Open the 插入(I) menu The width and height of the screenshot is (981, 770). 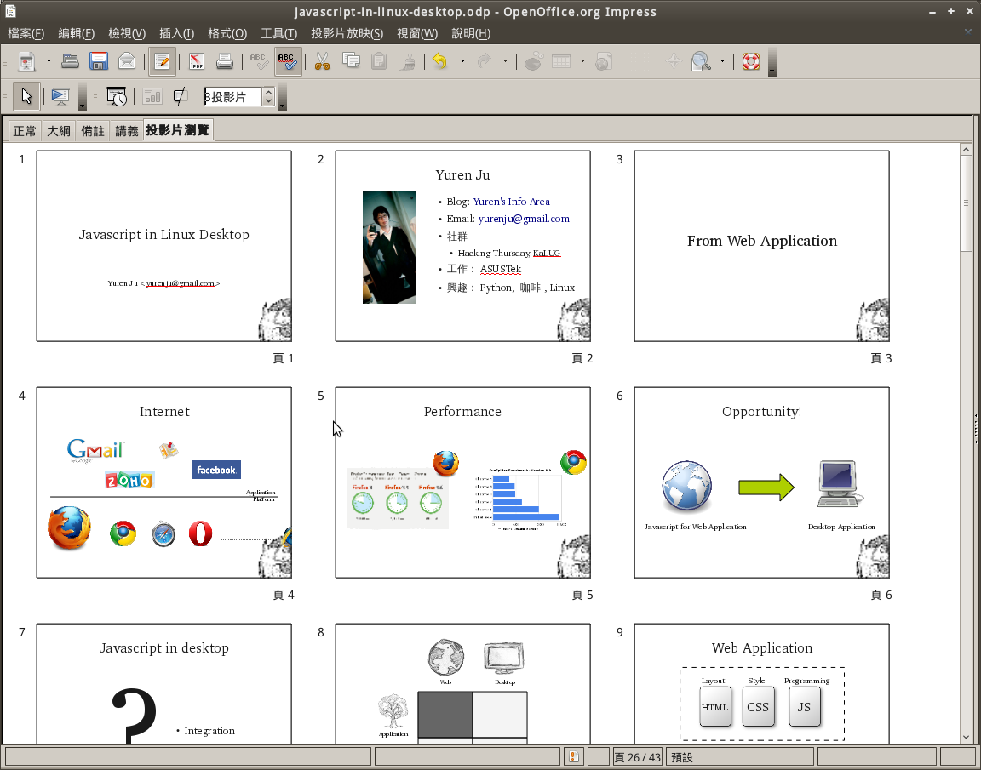pos(176,34)
